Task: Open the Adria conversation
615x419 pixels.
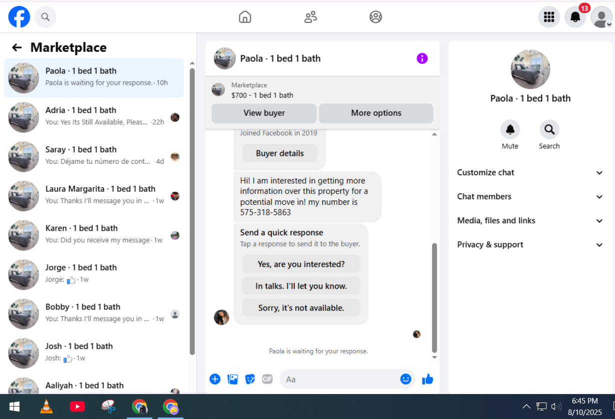Action: 94,117
